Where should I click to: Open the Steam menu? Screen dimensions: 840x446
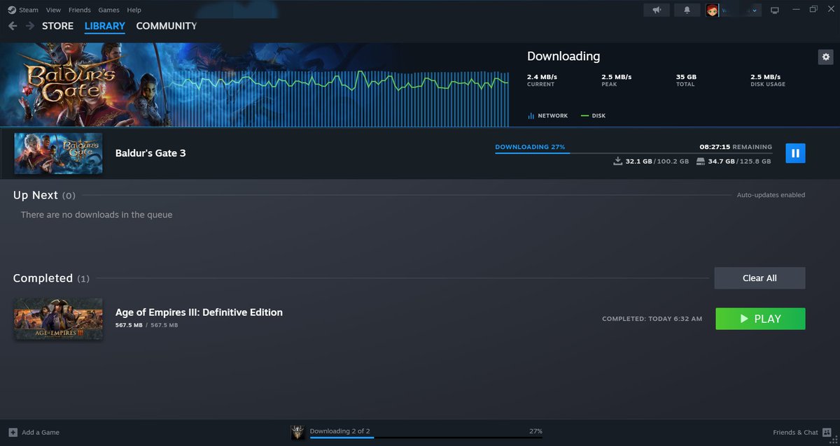[29, 10]
